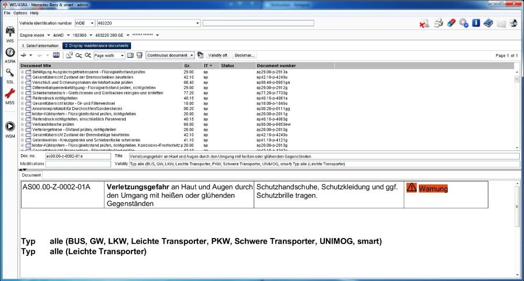Click the Bookmar... button
Screen dimensions: 524x281
pyautogui.click(x=244, y=55)
